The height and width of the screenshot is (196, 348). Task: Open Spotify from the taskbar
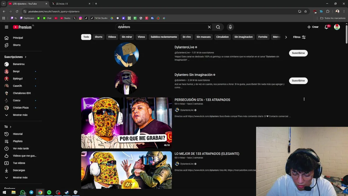pos(49,192)
